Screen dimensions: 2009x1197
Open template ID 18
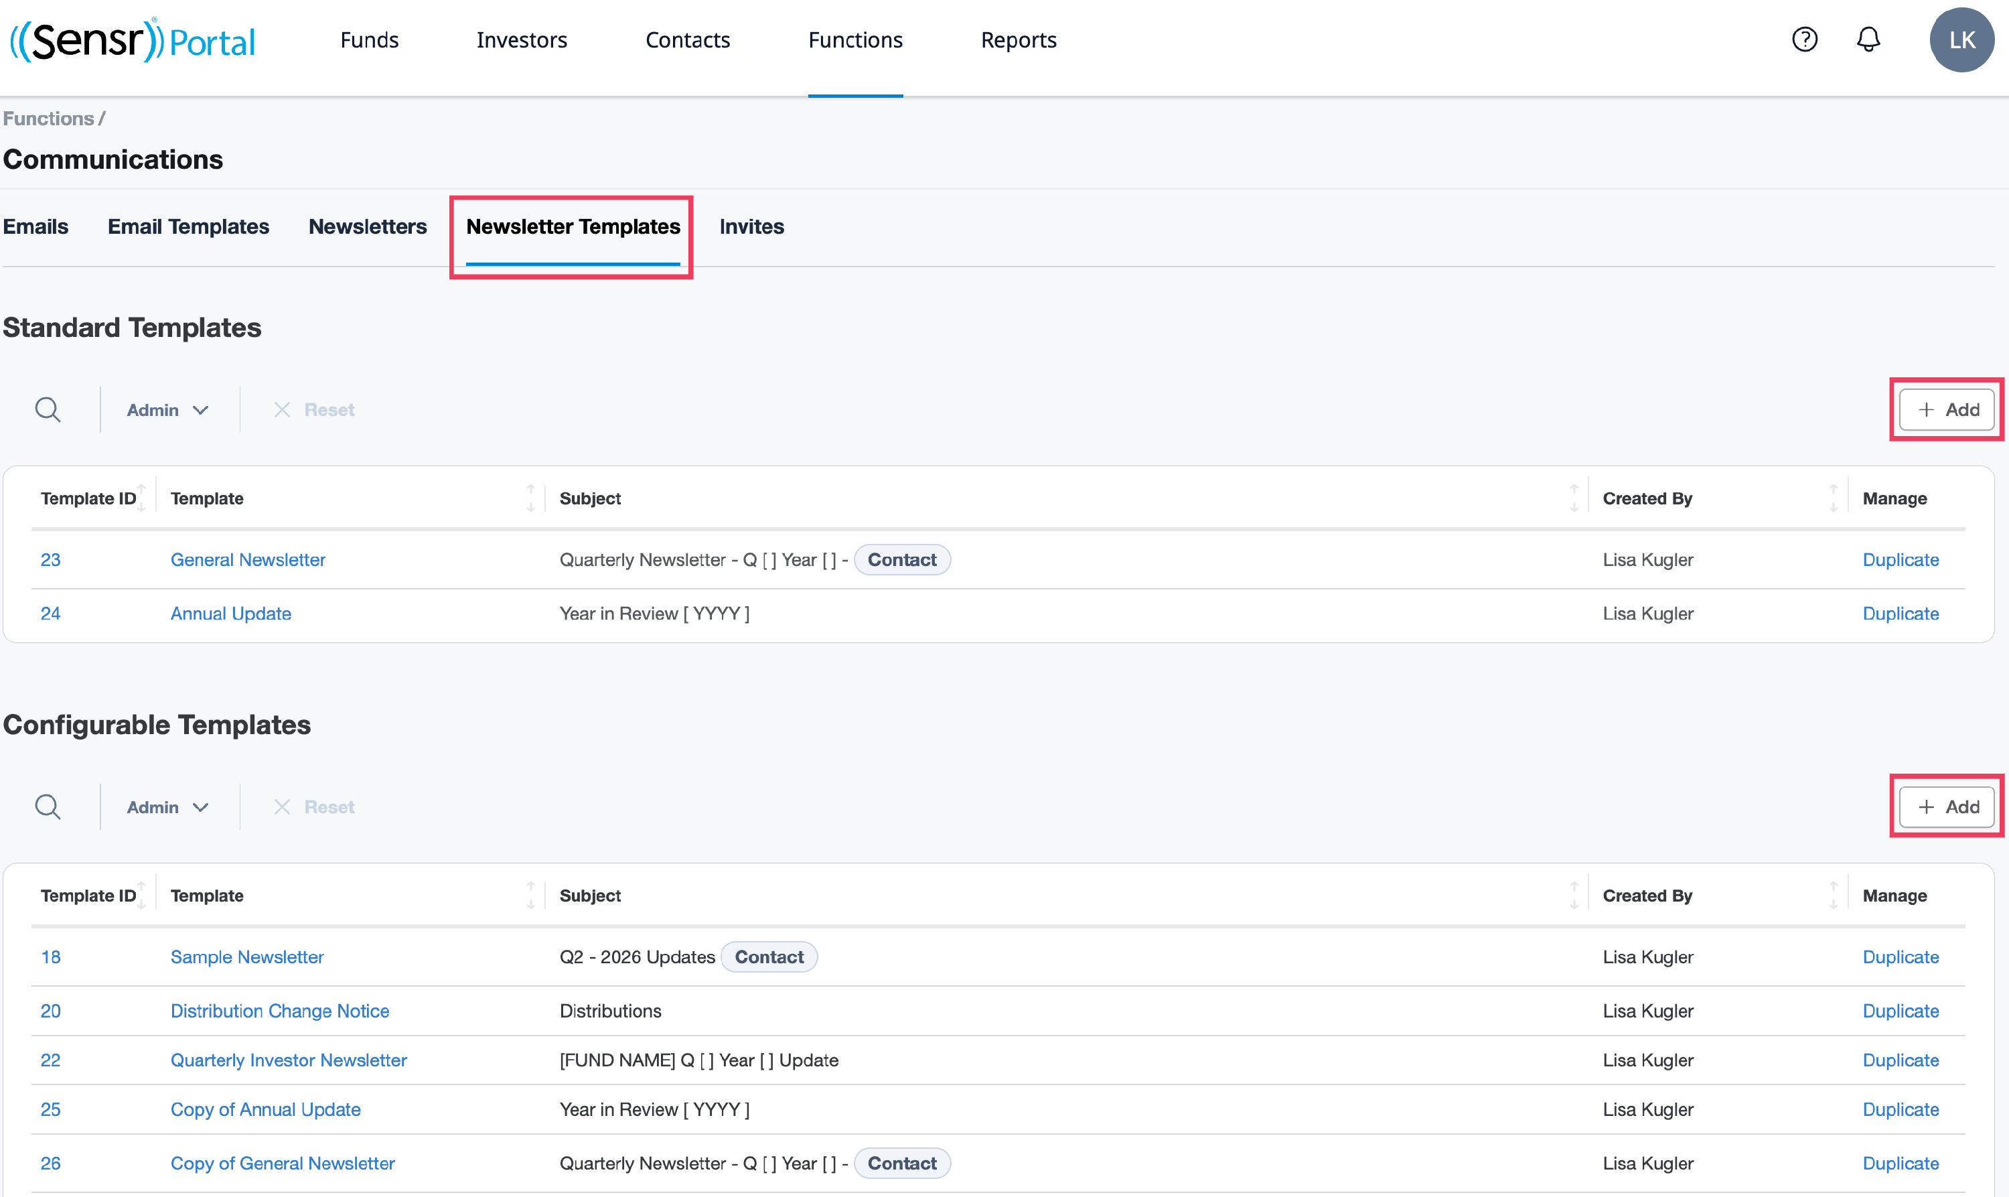click(50, 957)
